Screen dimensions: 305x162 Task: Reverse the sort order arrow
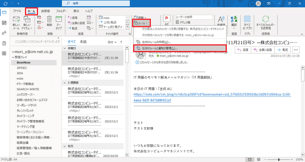pyautogui.click(x=121, y=42)
